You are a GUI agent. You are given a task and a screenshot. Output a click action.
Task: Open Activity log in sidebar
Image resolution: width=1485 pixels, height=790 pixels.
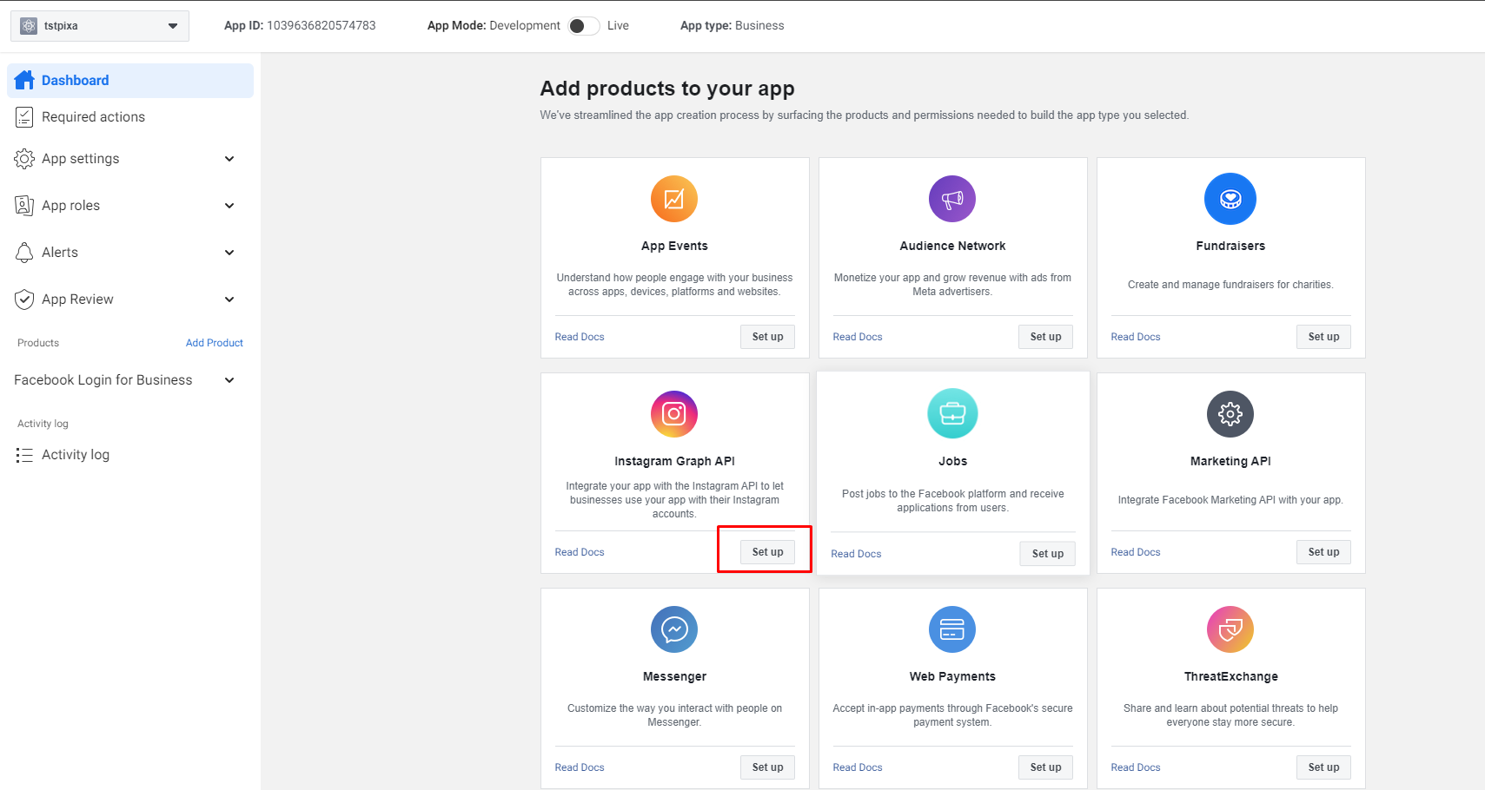(x=130, y=455)
